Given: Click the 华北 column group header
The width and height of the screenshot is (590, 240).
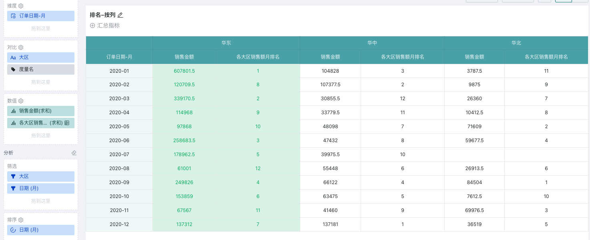Looking at the screenshot, I should coord(516,43).
